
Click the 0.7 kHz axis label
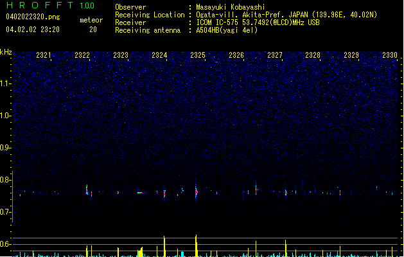(x=6, y=212)
